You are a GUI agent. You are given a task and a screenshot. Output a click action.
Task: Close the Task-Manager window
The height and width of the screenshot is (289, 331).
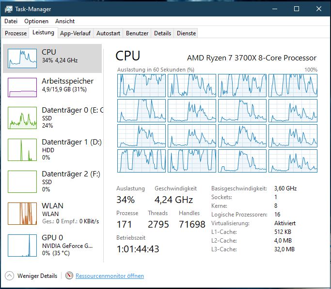319,9
